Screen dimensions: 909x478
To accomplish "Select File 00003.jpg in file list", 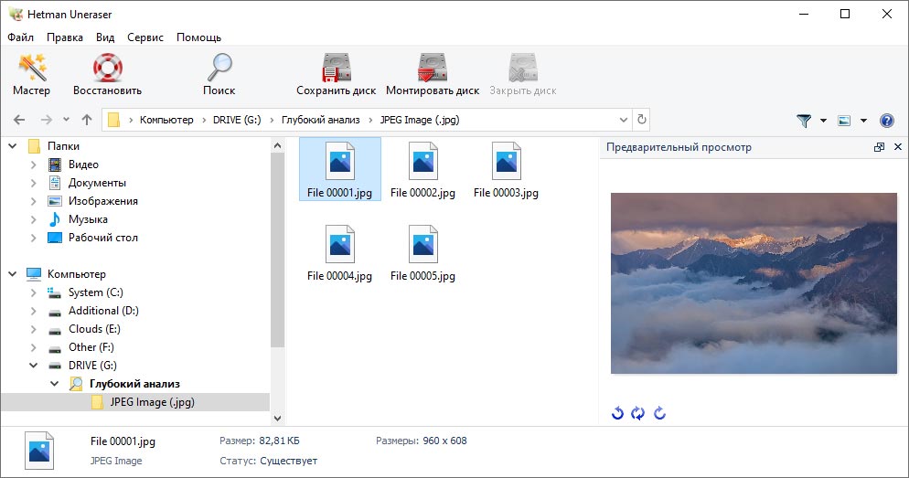I will point(506,169).
